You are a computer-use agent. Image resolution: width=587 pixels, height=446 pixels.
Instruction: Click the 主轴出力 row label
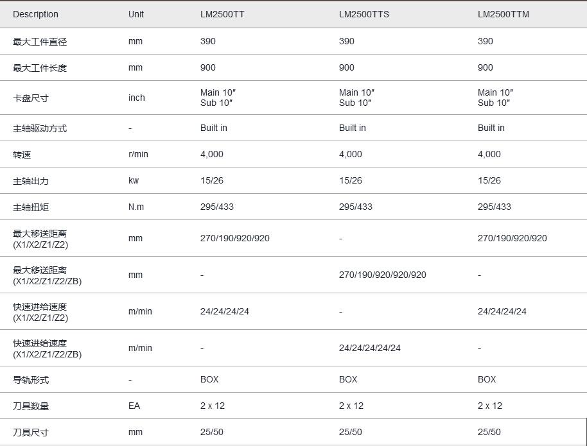tap(31, 181)
